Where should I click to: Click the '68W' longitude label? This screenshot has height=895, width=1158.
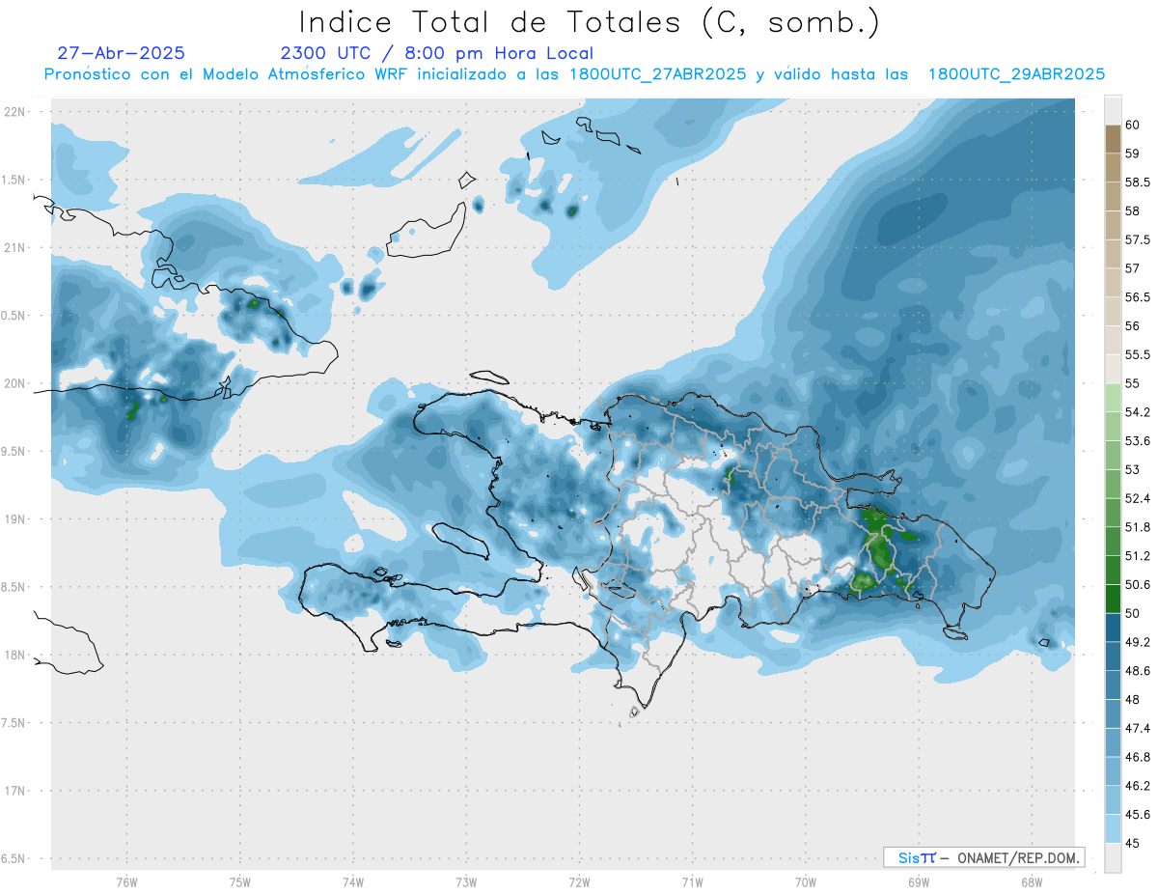coord(1032,881)
